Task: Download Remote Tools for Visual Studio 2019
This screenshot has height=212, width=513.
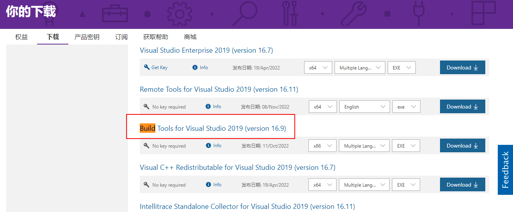Action: [x=462, y=107]
